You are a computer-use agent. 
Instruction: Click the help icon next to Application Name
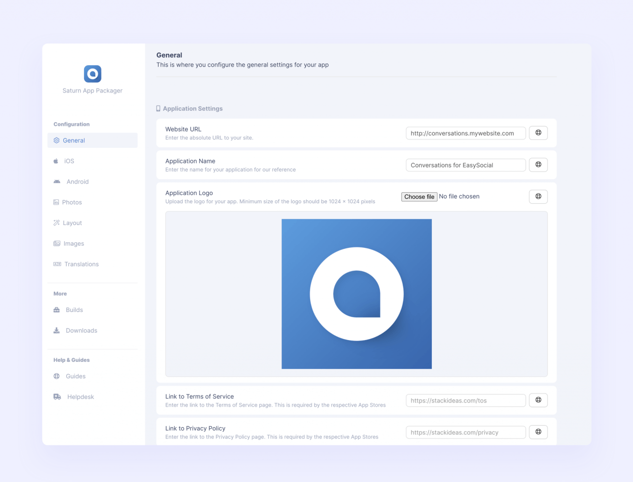coord(539,165)
